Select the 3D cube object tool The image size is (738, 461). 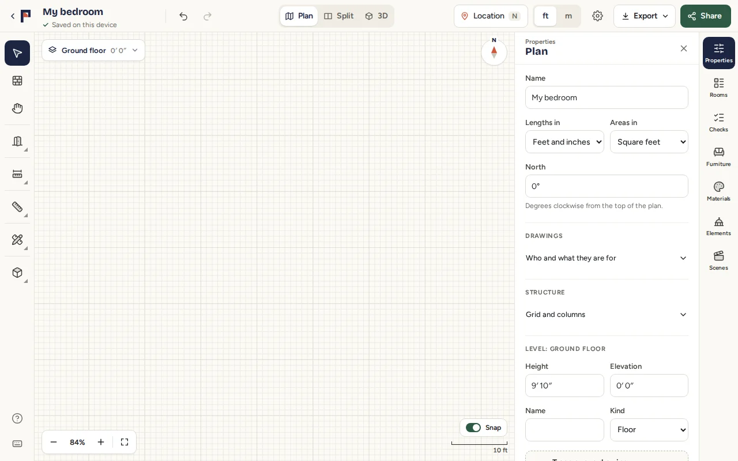pos(17,273)
